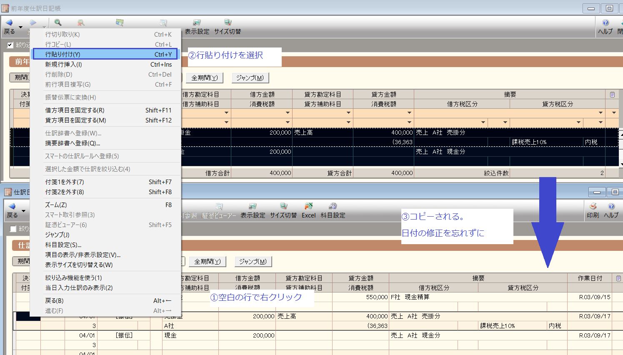This screenshot has height=355, width=623.
Task: Choose 戻る(B) in the context menu
Action: coord(105,301)
